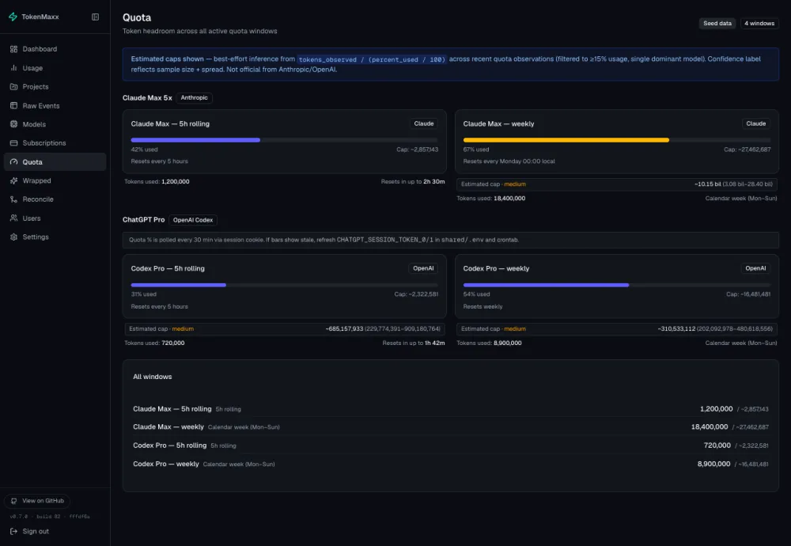Click the 'Codex Pro — weekly' card title
This screenshot has width=791, height=546.
click(x=496, y=268)
